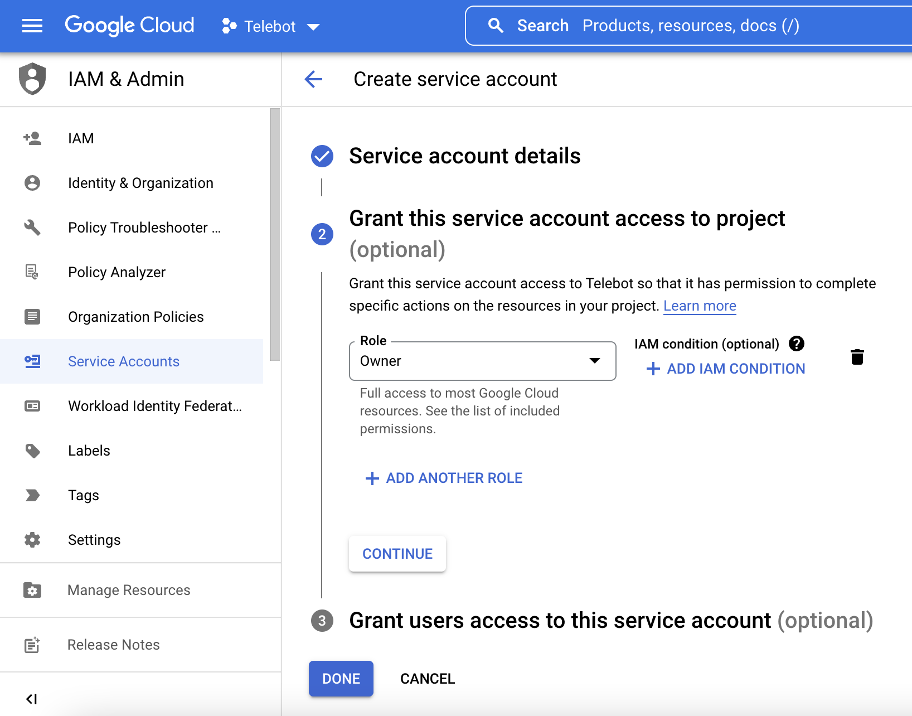Click the IAM condition help question mark

pyautogui.click(x=796, y=344)
